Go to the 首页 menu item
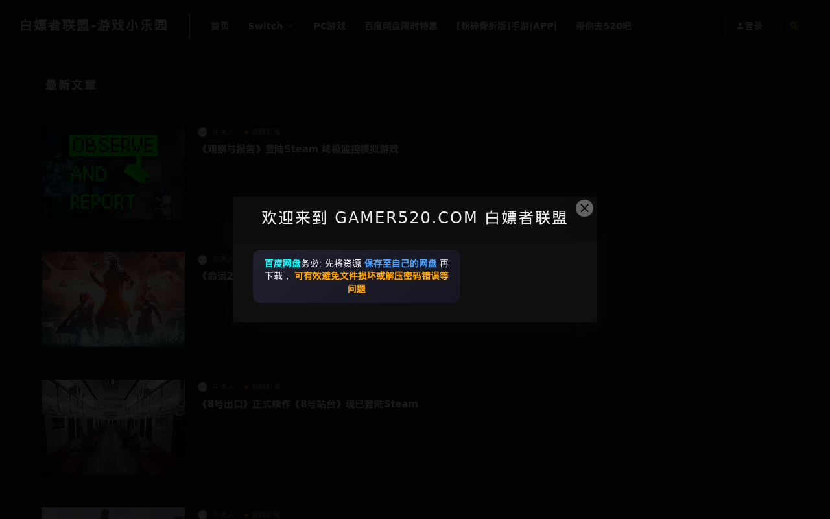 click(x=220, y=26)
